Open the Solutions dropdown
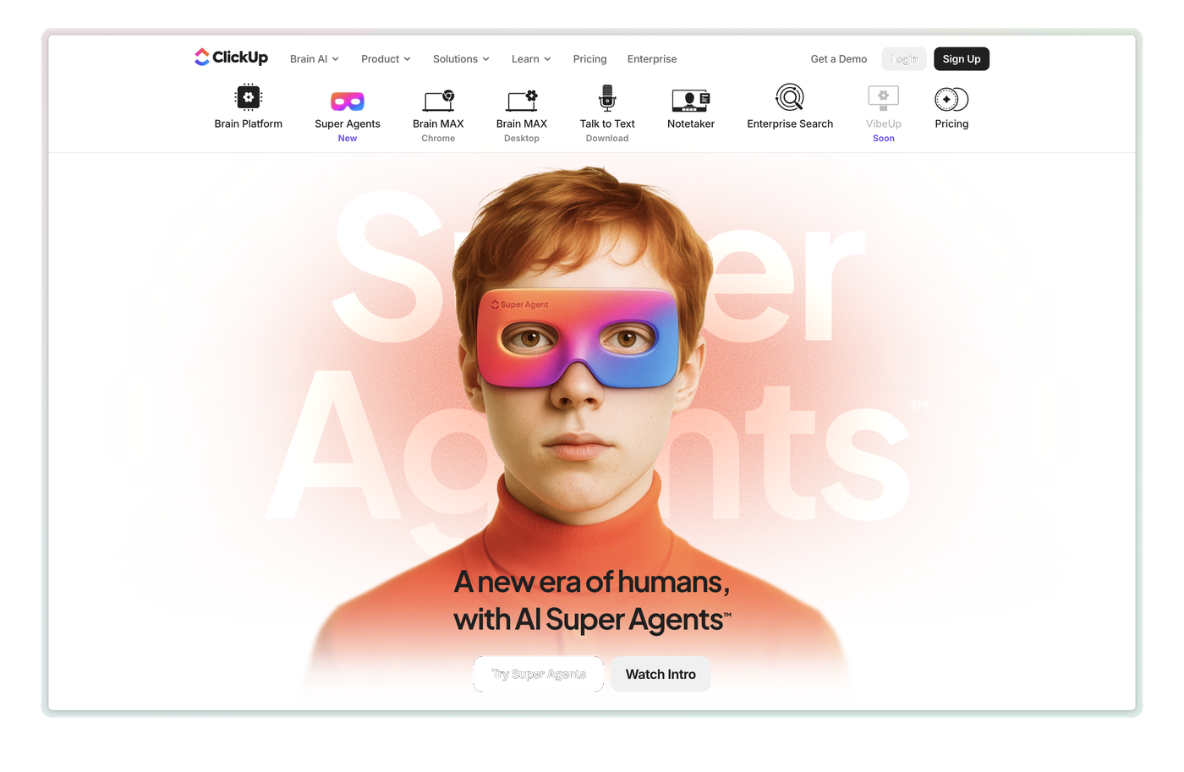This screenshot has height=772, width=1184. point(461,59)
